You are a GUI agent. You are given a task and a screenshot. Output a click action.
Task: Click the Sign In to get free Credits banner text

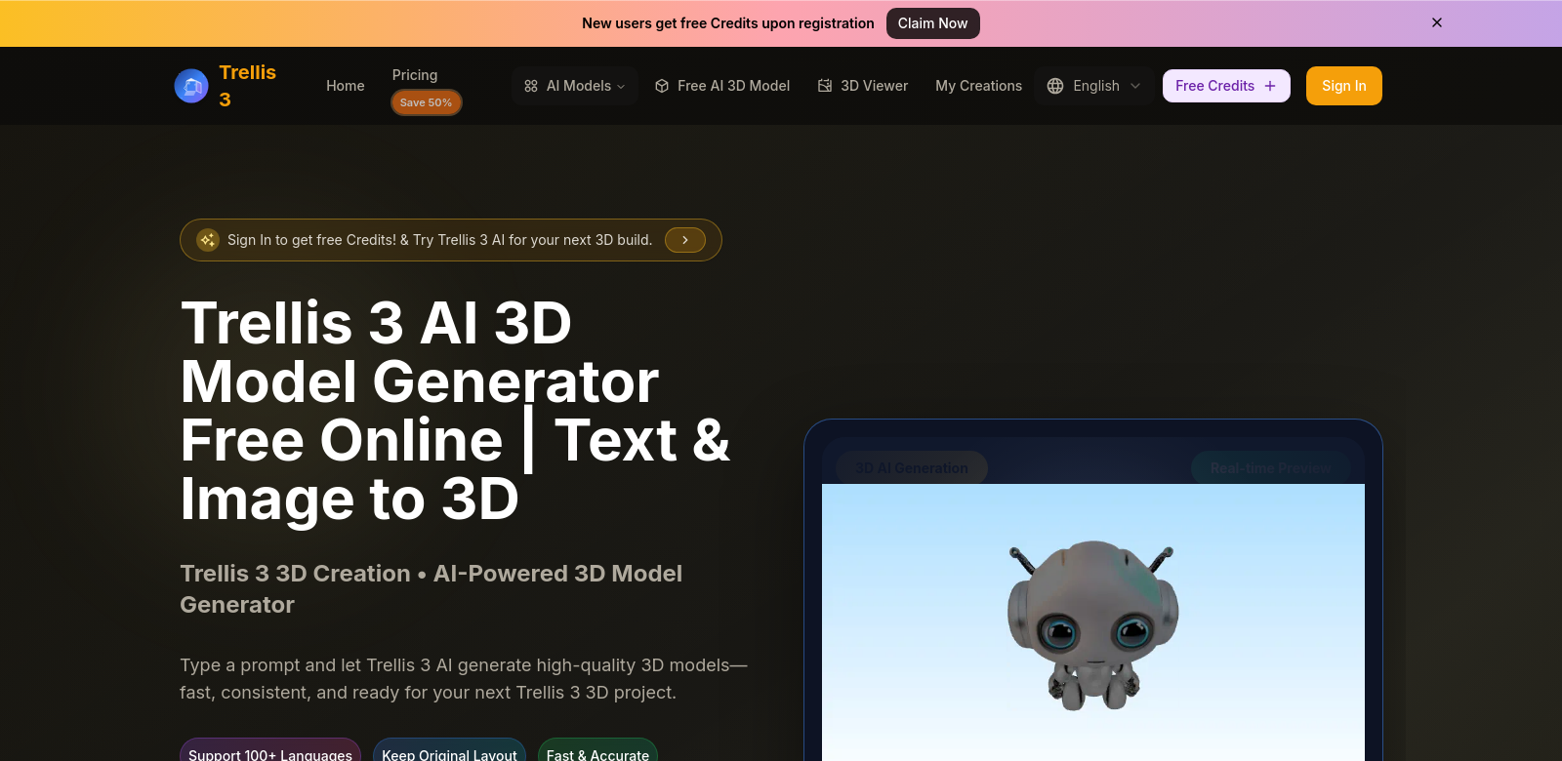(439, 240)
